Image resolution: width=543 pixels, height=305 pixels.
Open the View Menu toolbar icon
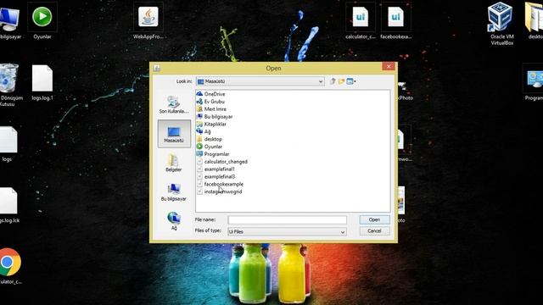point(351,81)
